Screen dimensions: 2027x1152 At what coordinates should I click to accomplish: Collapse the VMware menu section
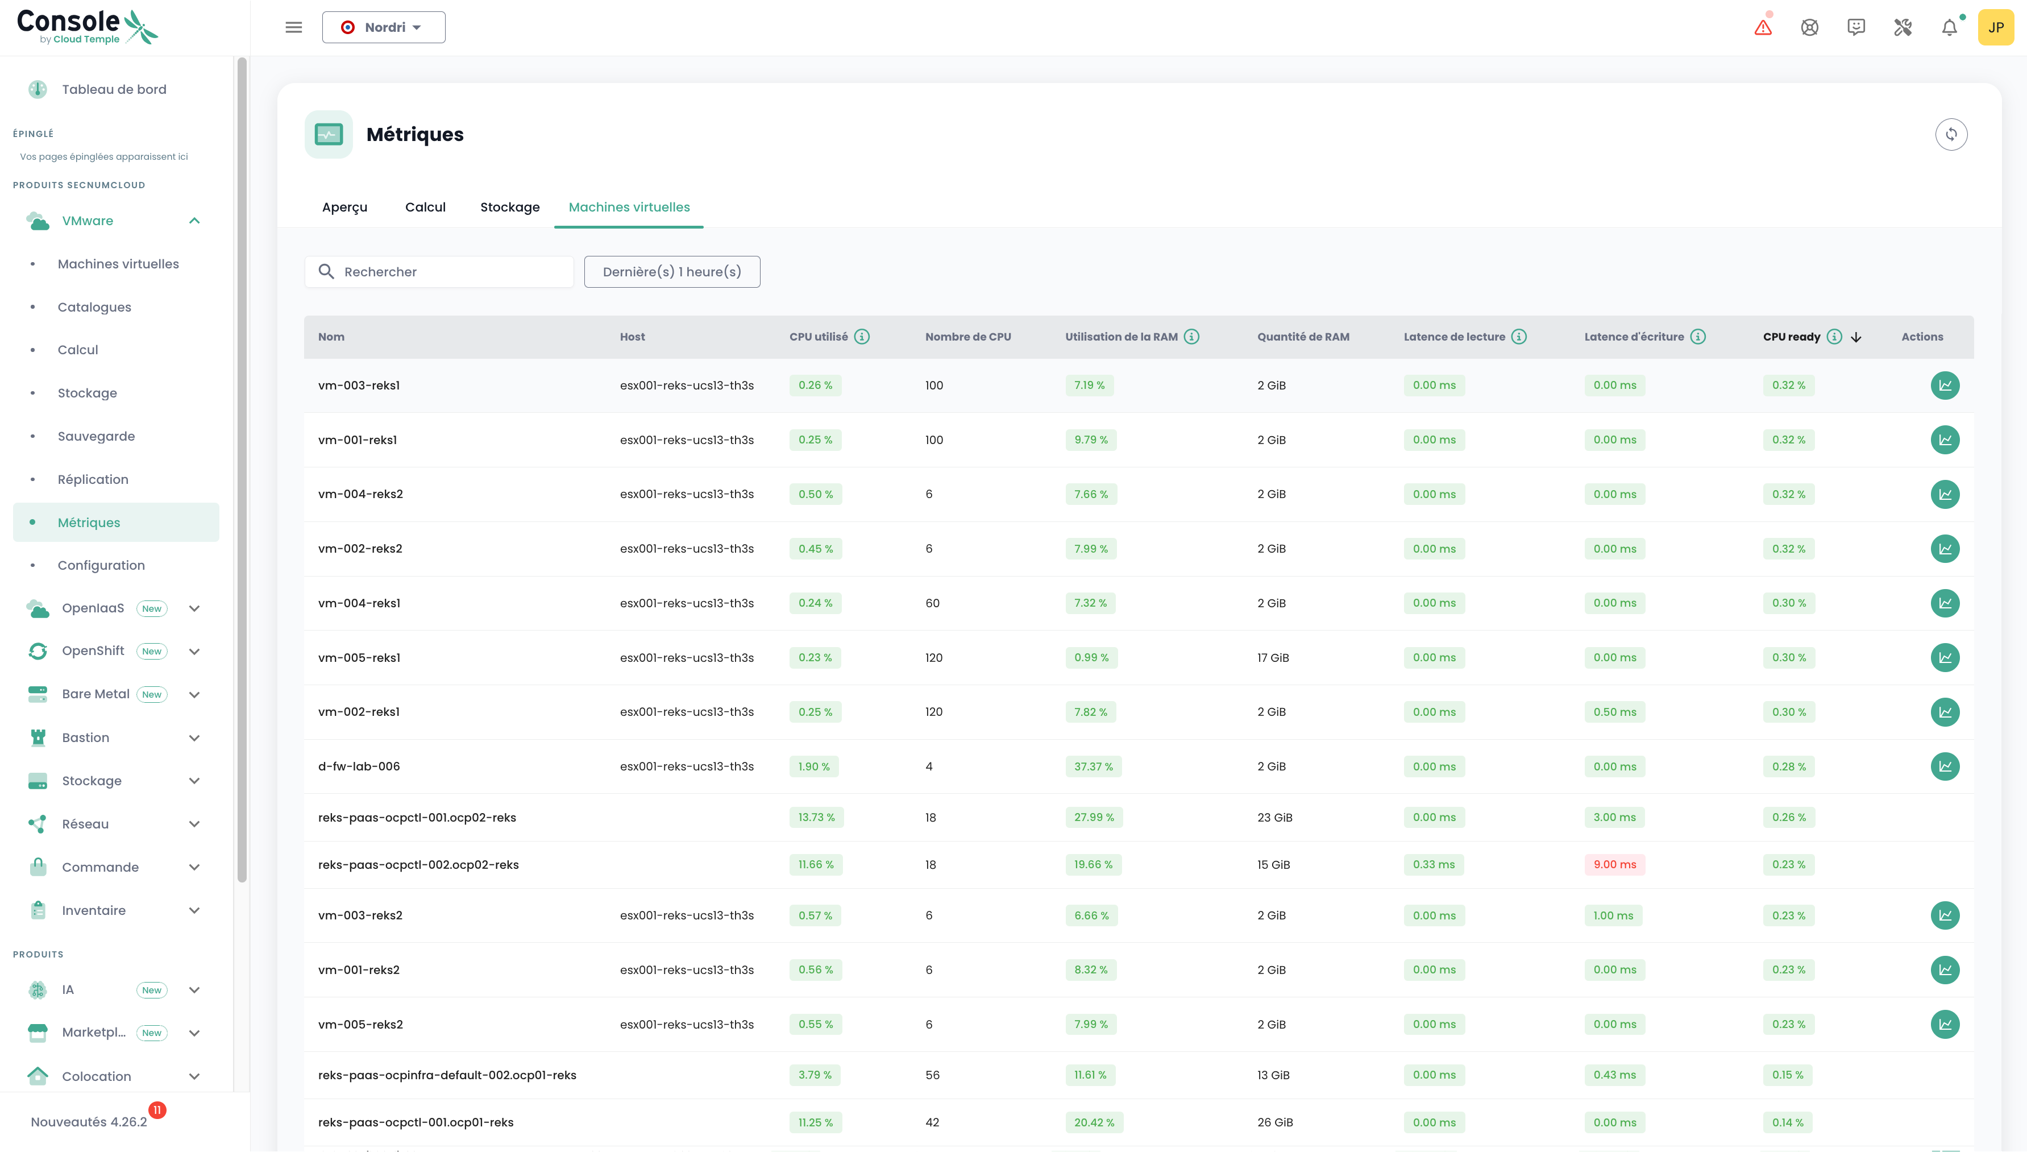click(194, 221)
